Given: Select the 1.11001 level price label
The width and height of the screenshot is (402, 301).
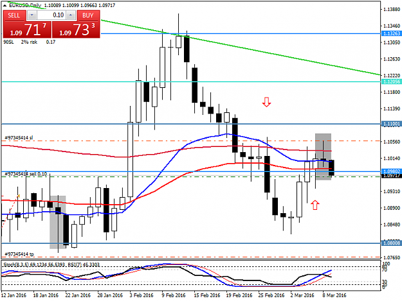Looking at the screenshot, I should click(391, 124).
